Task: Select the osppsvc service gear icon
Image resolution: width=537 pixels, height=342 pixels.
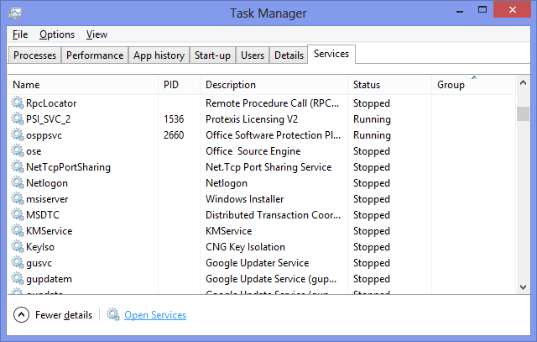Action: pos(18,135)
